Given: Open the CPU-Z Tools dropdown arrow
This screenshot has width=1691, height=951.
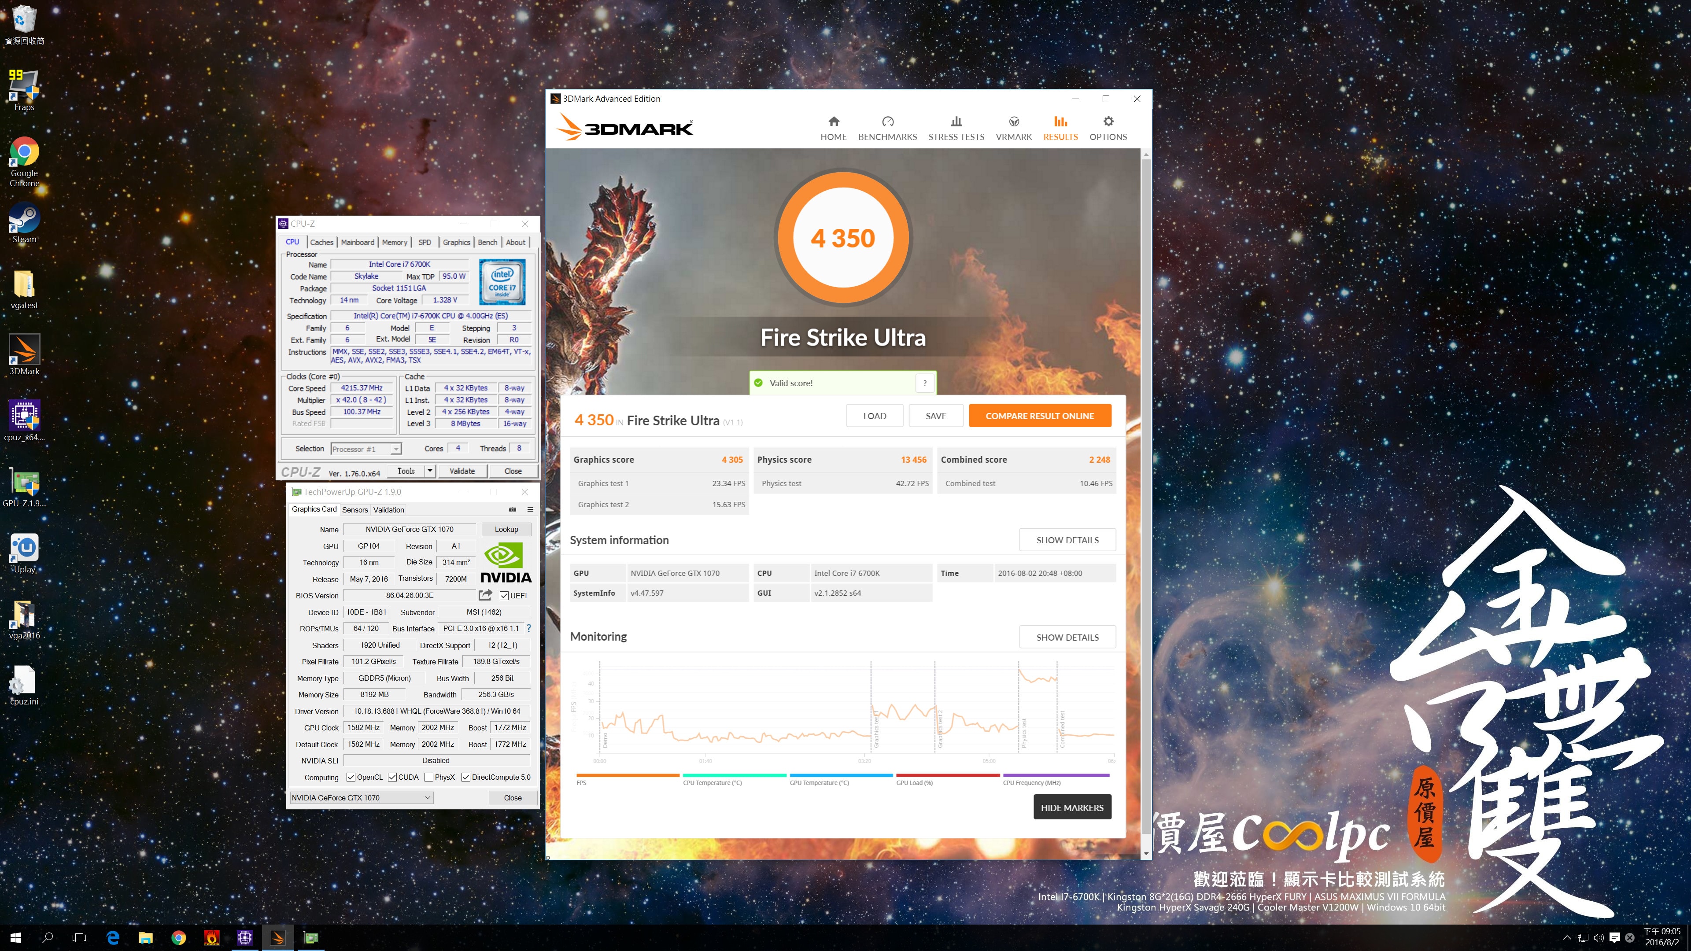Looking at the screenshot, I should [x=430, y=471].
